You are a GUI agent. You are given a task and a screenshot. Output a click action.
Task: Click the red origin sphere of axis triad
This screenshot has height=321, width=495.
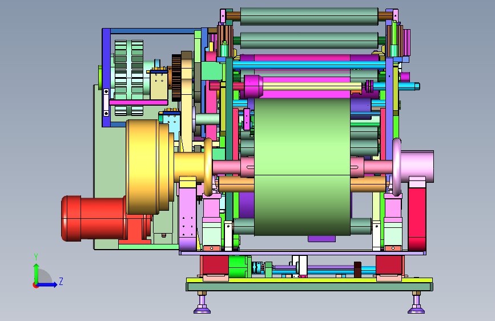[x=35, y=285]
